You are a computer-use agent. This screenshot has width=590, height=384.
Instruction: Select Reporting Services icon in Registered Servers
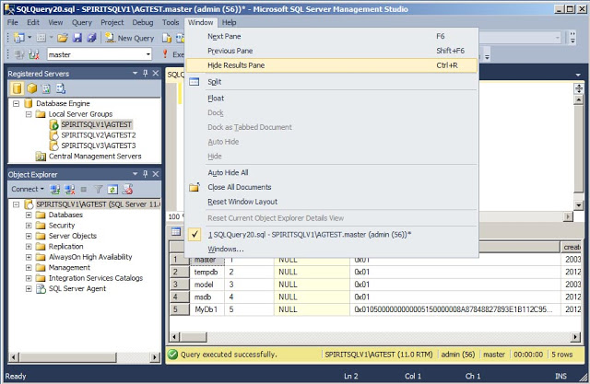pos(46,88)
